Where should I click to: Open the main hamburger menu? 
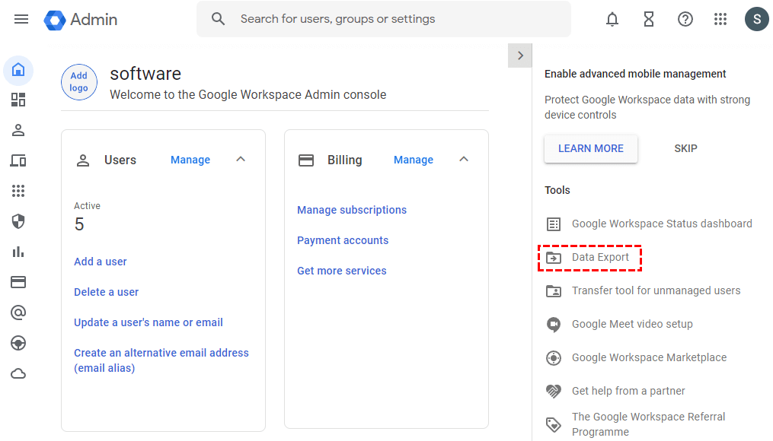pyautogui.click(x=21, y=19)
